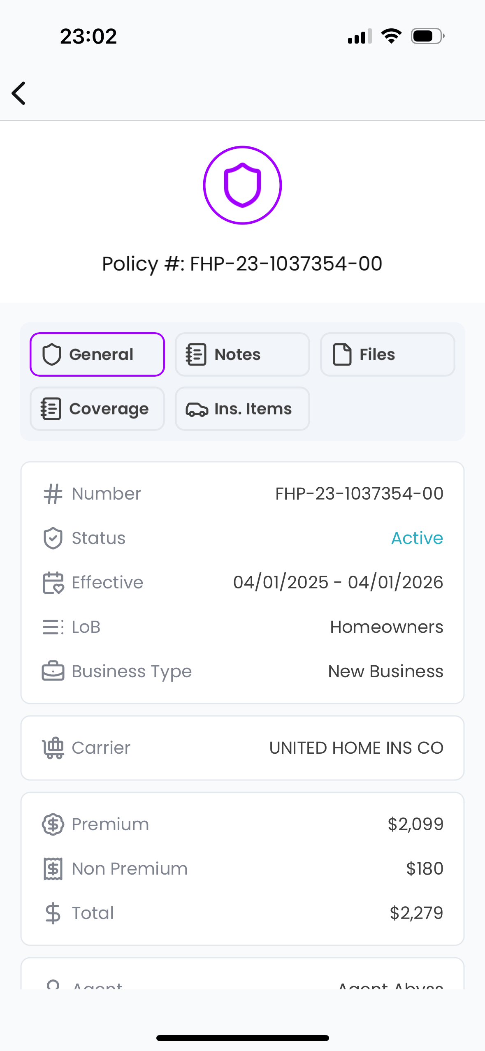Tap the battery indicator in status bar
This screenshot has height=1051, width=485.
tap(427, 36)
